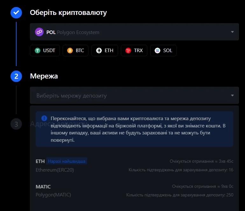Click the blue info icon in warning

tap(44, 118)
